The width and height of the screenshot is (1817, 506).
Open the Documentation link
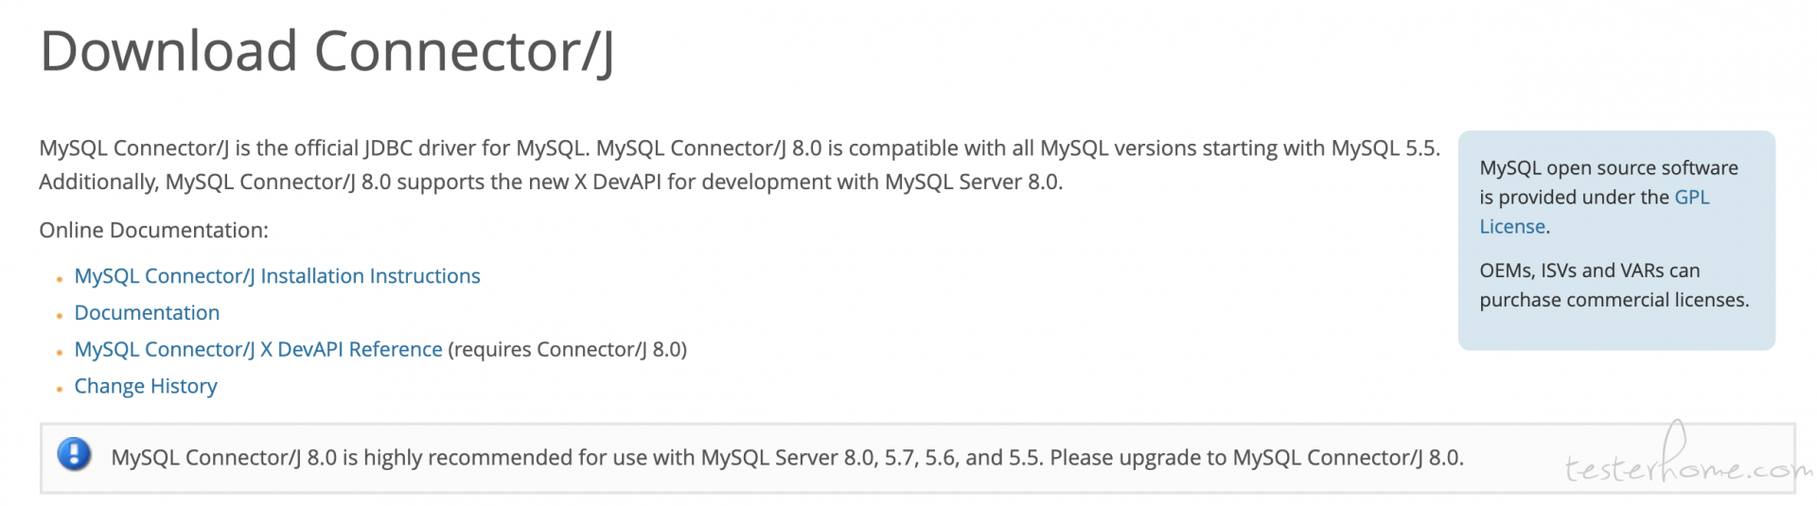coord(147,313)
